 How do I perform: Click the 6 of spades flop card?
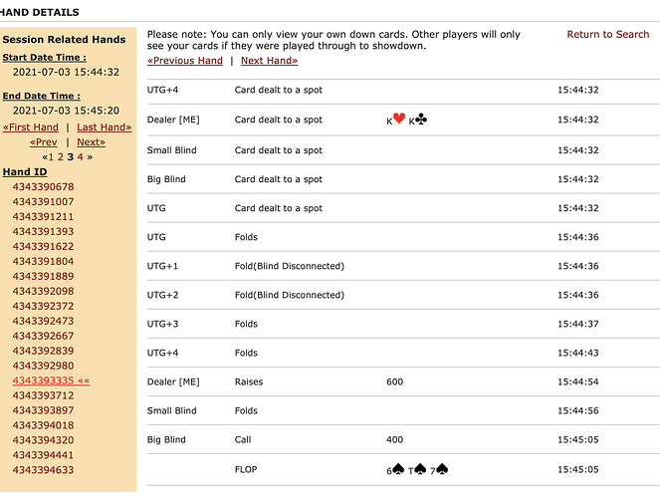394,469
